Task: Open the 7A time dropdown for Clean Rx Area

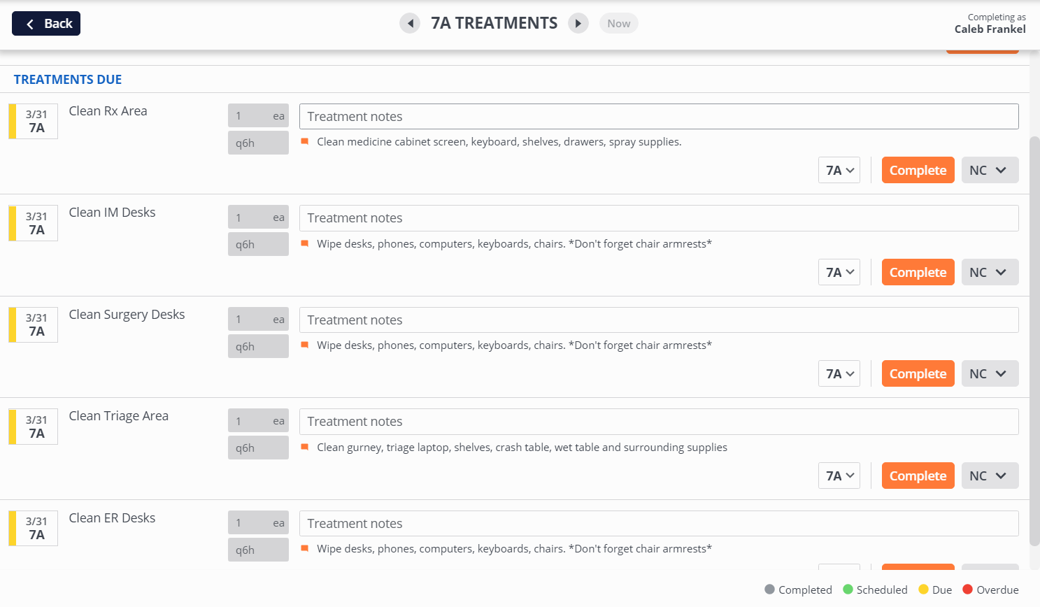Action: 839,170
